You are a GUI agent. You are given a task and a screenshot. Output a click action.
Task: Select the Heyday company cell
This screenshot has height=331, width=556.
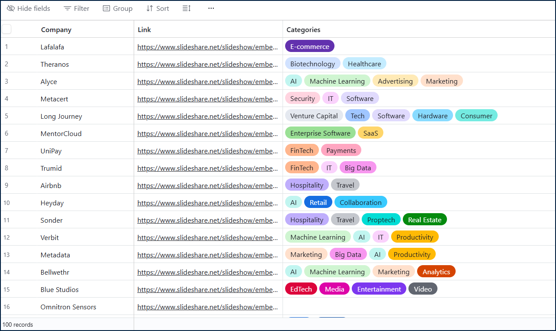pos(85,203)
